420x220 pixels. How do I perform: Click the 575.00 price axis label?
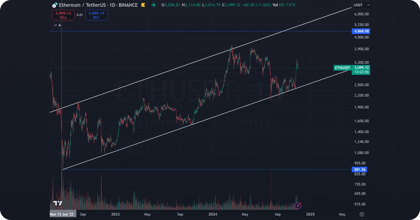coord(360,204)
